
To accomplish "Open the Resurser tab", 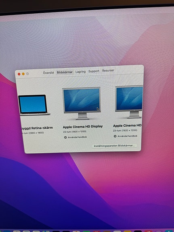I will click(x=108, y=71).
